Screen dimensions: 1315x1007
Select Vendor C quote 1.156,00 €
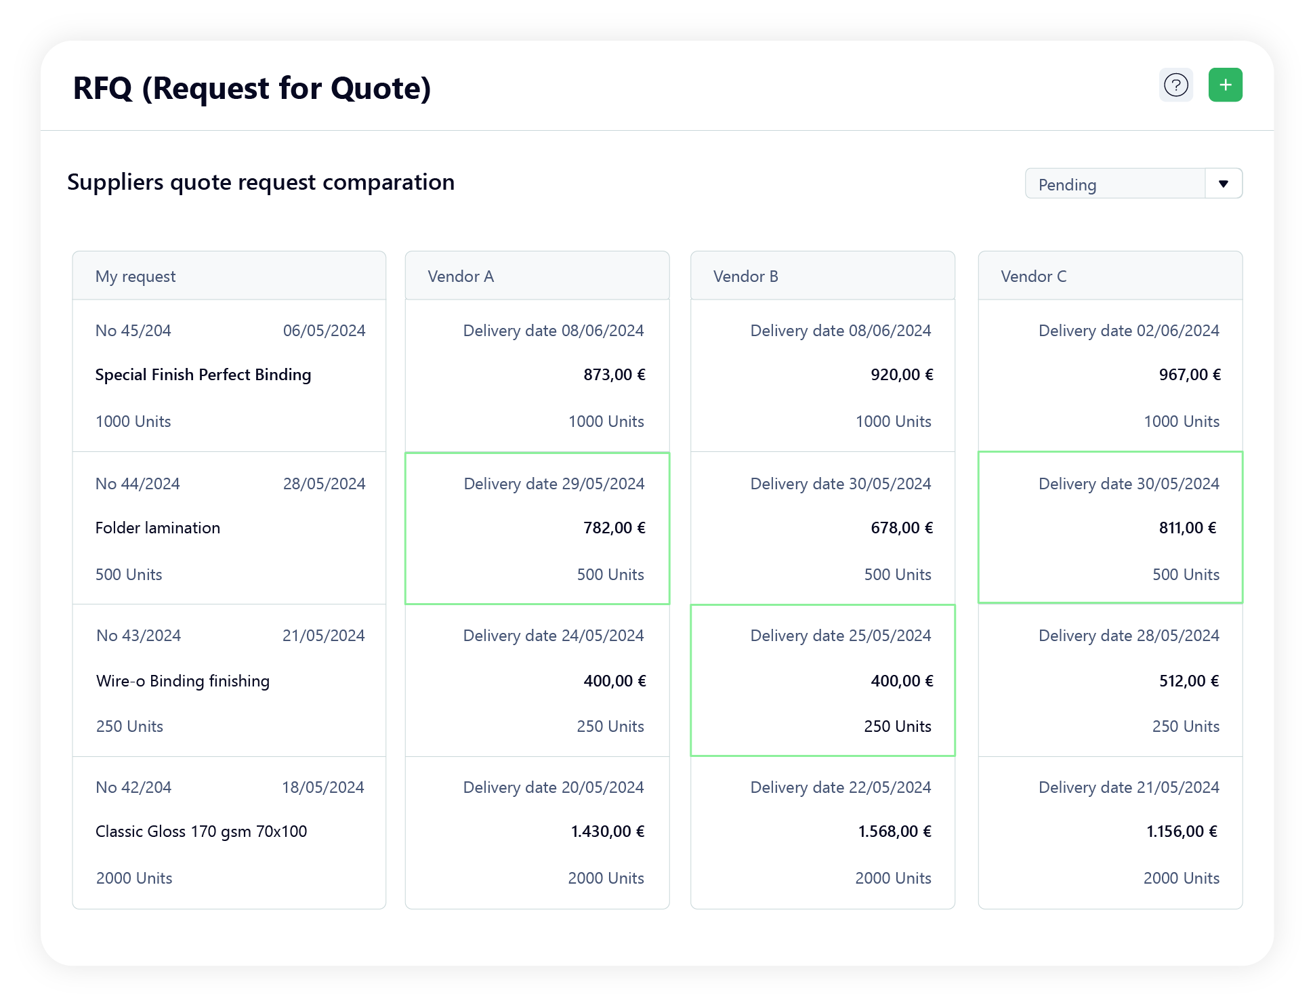[1110, 833]
